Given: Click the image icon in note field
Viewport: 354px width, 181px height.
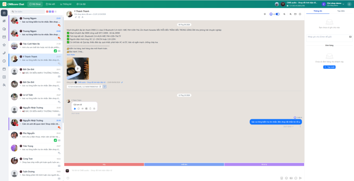Looking at the screenshot, I should click(350, 37).
